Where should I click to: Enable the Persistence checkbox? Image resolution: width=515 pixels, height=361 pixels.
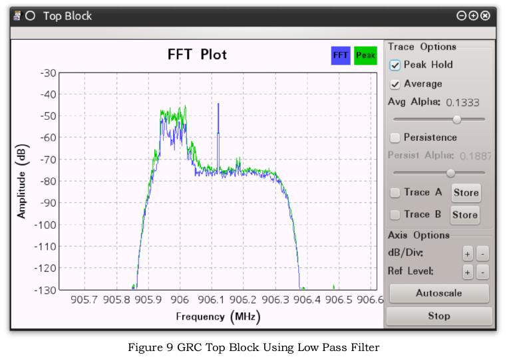(x=395, y=138)
